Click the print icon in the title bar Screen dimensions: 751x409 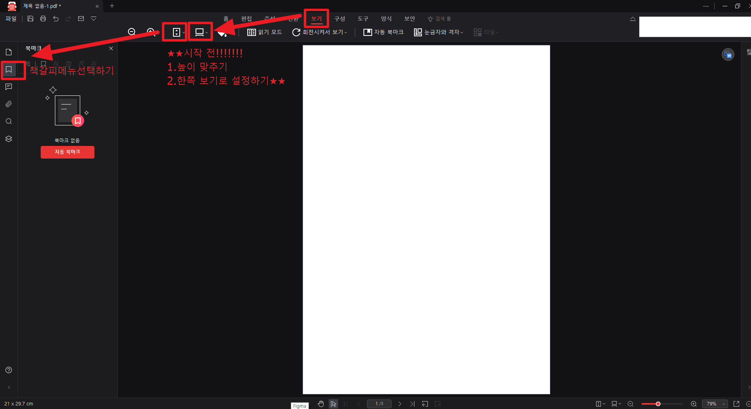[x=43, y=19]
